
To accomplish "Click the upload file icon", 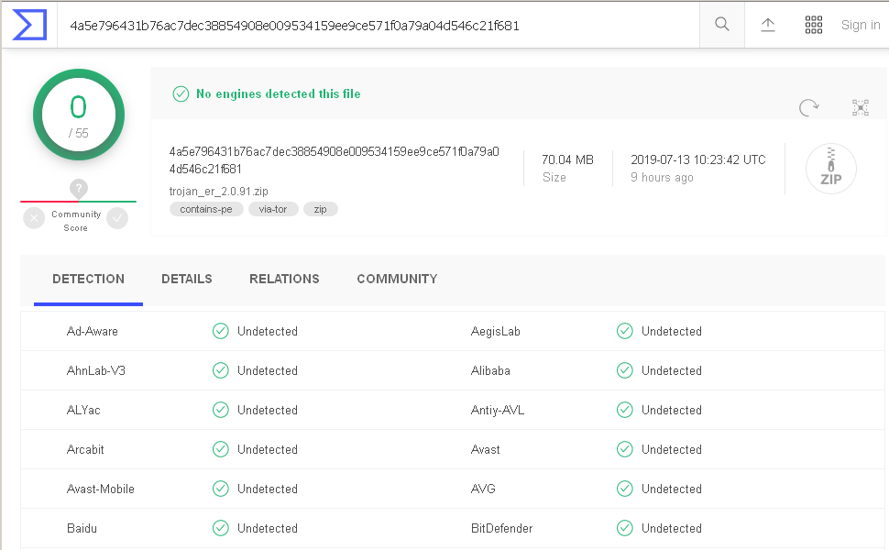I will 768,25.
